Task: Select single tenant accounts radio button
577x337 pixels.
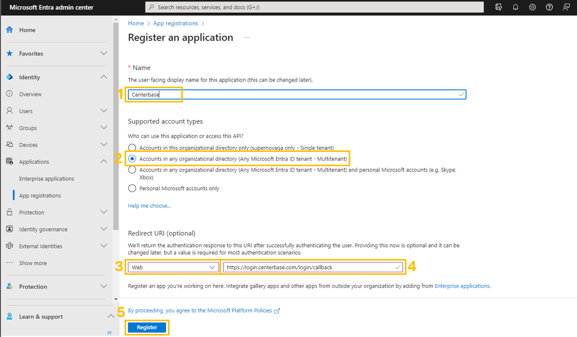Action: [x=132, y=148]
